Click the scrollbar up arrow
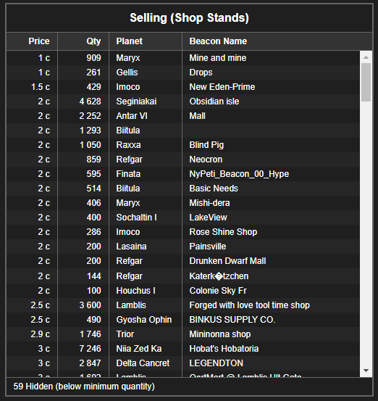The image size is (378, 401). coord(366,57)
